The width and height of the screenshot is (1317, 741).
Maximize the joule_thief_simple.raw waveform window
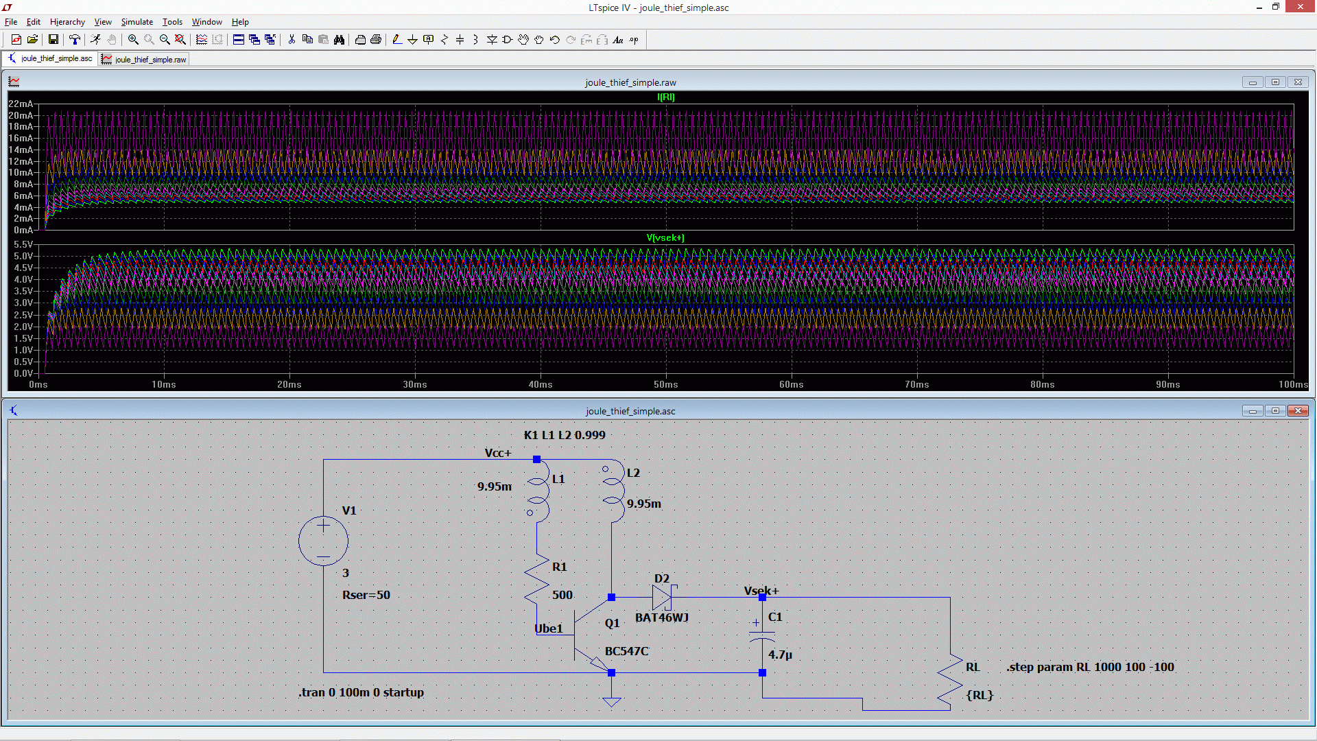1275,82
